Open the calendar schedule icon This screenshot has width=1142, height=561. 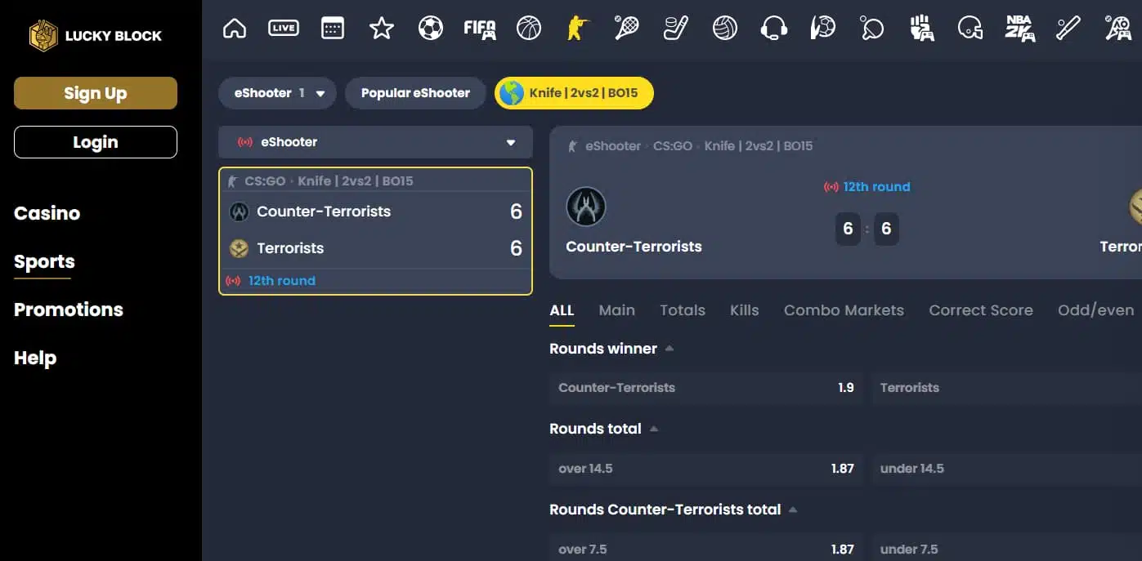[x=333, y=29]
